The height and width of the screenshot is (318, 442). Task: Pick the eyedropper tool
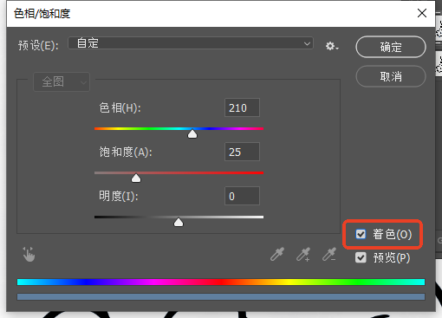coord(277,254)
